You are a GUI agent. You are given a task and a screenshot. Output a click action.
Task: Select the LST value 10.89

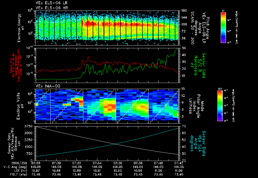tap(77, 171)
